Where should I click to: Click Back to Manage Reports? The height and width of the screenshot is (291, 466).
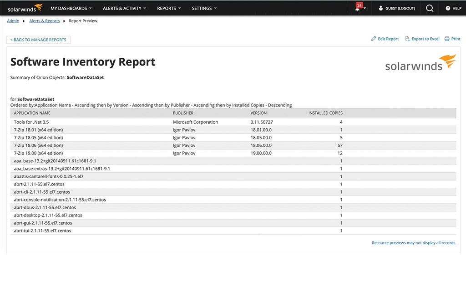tap(38, 40)
